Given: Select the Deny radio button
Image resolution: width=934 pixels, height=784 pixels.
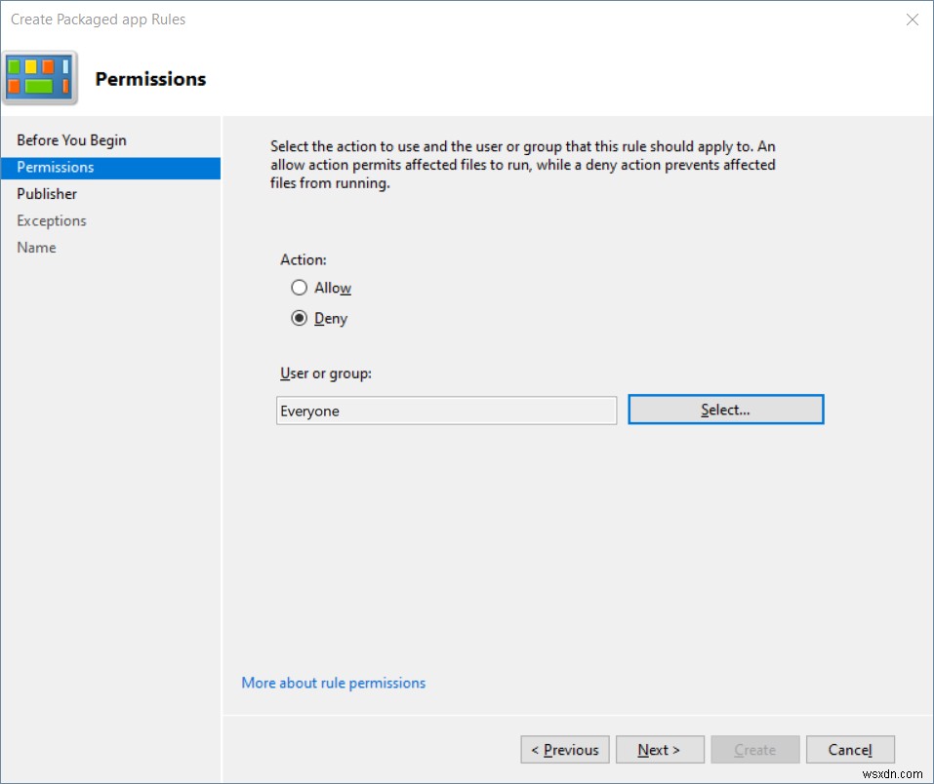Looking at the screenshot, I should point(300,318).
